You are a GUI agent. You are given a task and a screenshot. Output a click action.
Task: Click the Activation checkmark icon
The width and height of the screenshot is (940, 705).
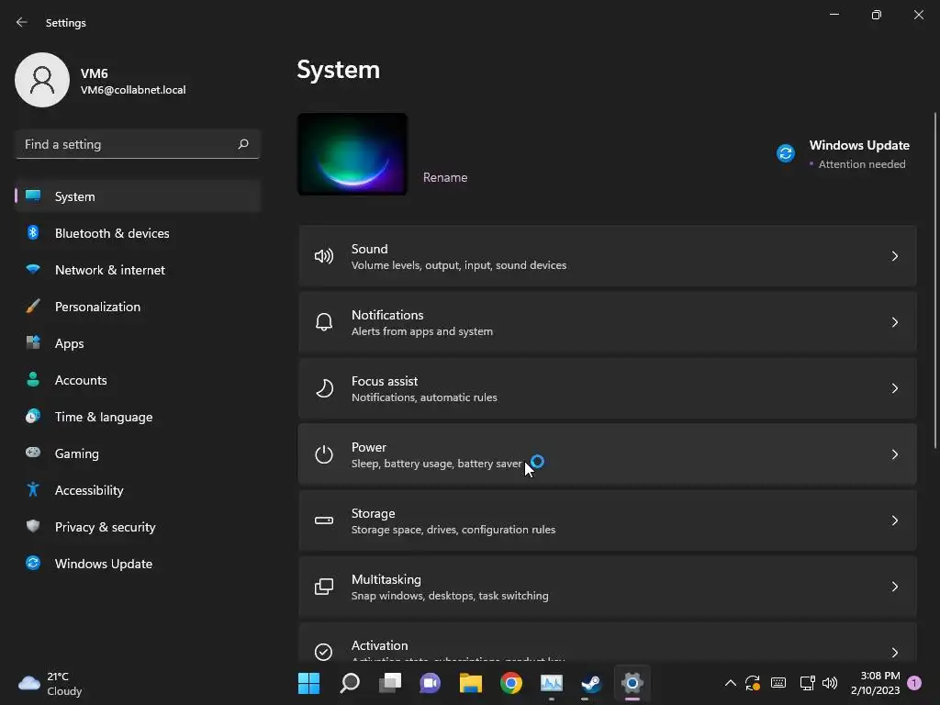coord(324,652)
